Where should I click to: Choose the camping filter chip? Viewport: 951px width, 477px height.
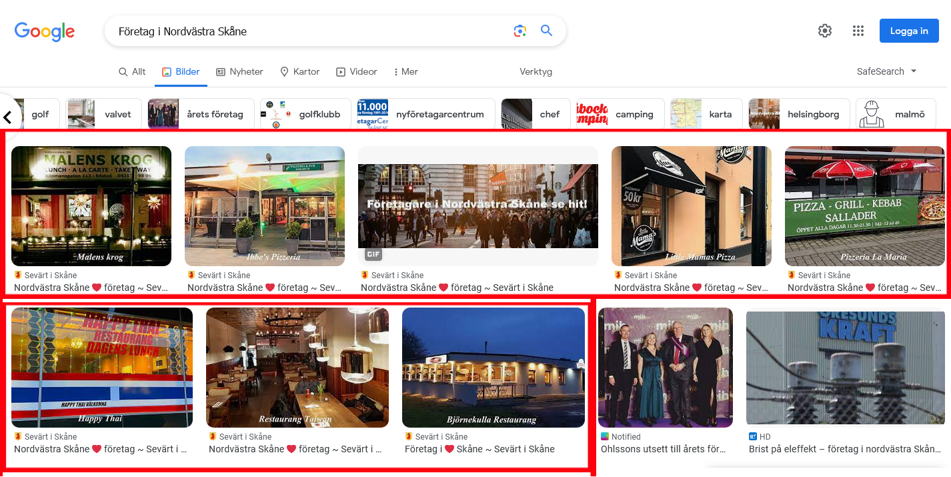(620, 114)
